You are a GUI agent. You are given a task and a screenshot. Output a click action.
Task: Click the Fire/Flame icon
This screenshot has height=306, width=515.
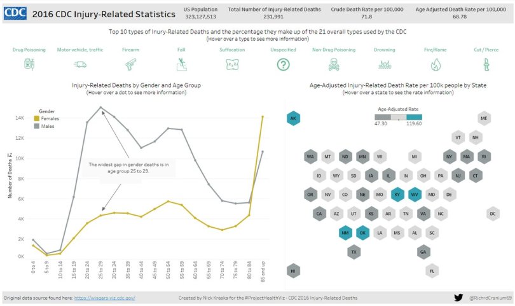point(436,64)
